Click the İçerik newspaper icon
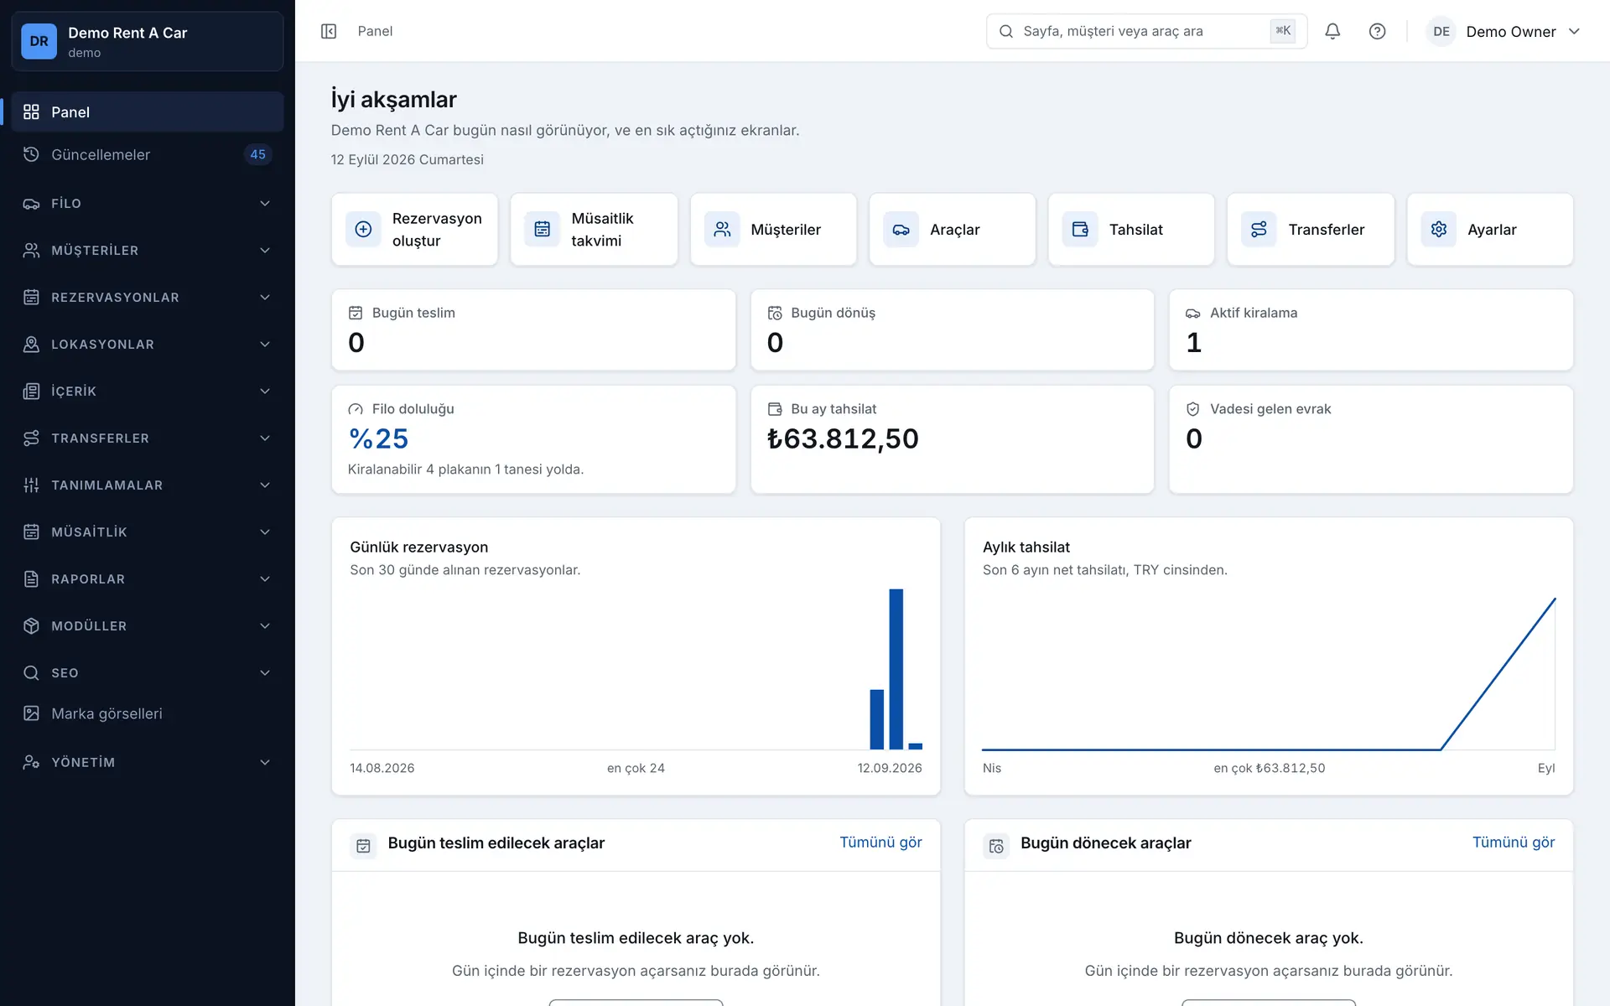The image size is (1610, 1006). 31,392
